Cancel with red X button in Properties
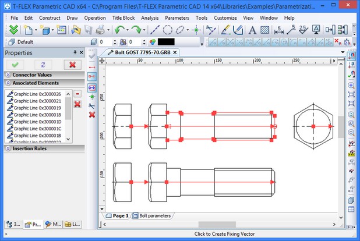The image size is (360, 241). (x=73, y=65)
